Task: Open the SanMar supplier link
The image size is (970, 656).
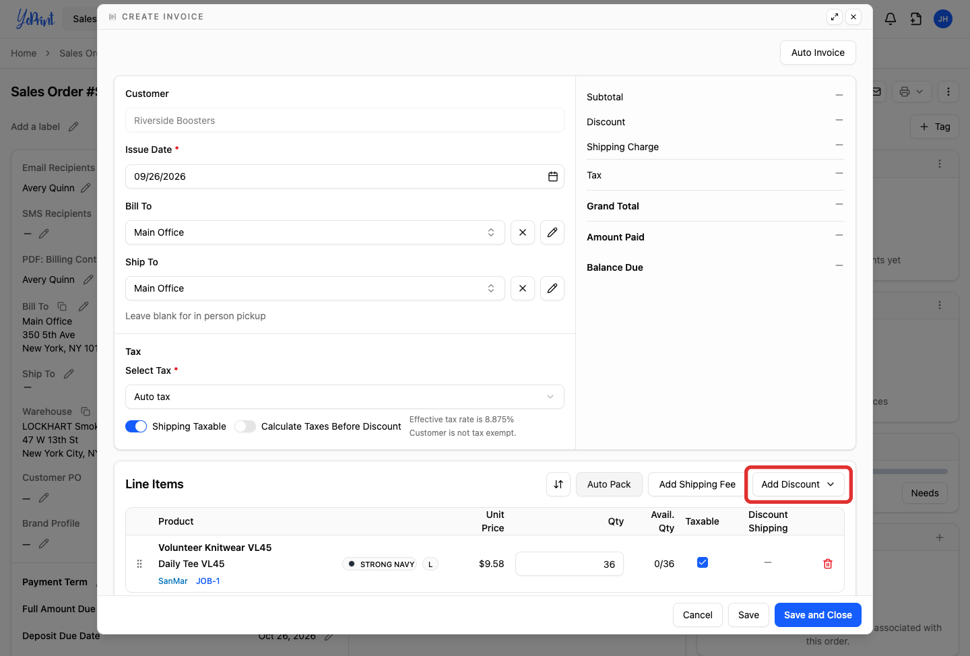Action: point(173,581)
